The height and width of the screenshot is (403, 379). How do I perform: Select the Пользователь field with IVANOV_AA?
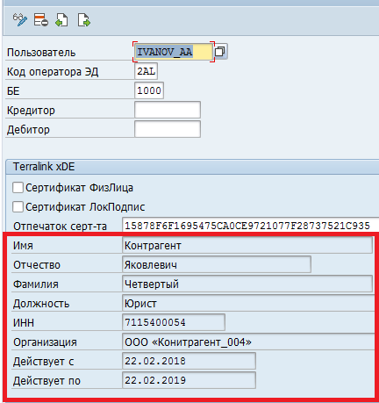pos(174,52)
